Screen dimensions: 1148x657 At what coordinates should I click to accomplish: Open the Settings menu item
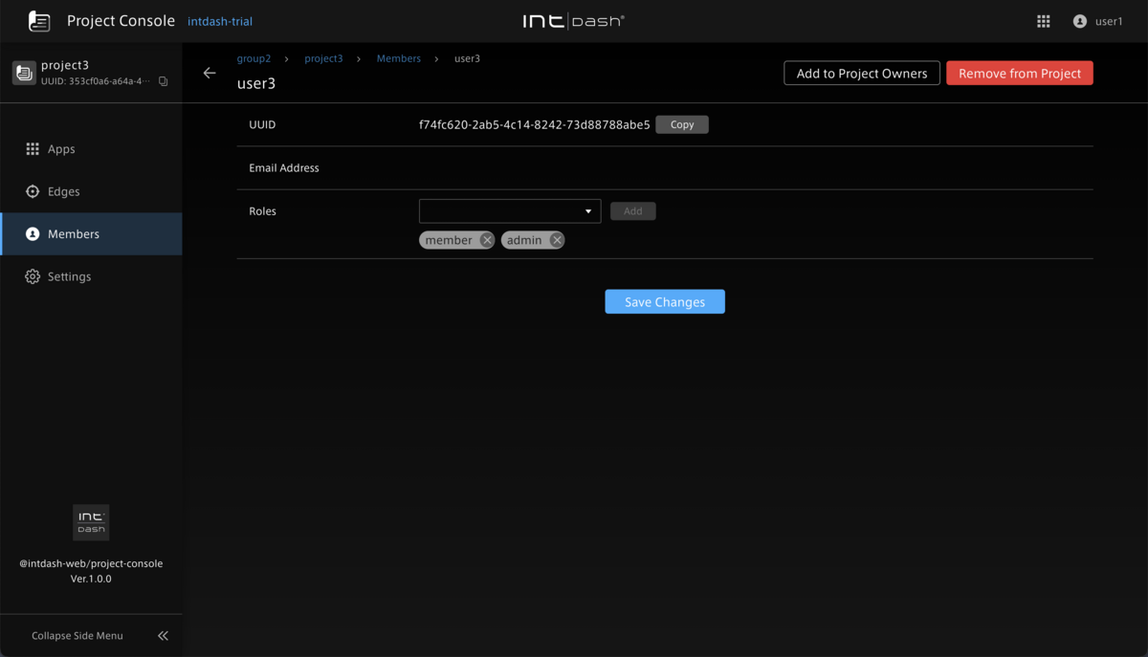point(91,276)
